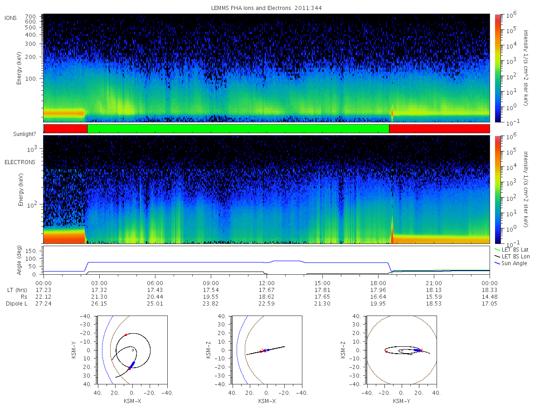The image size is (544, 408).
Task: Click the 06:00 time tick label
Action: pyautogui.click(x=155, y=282)
